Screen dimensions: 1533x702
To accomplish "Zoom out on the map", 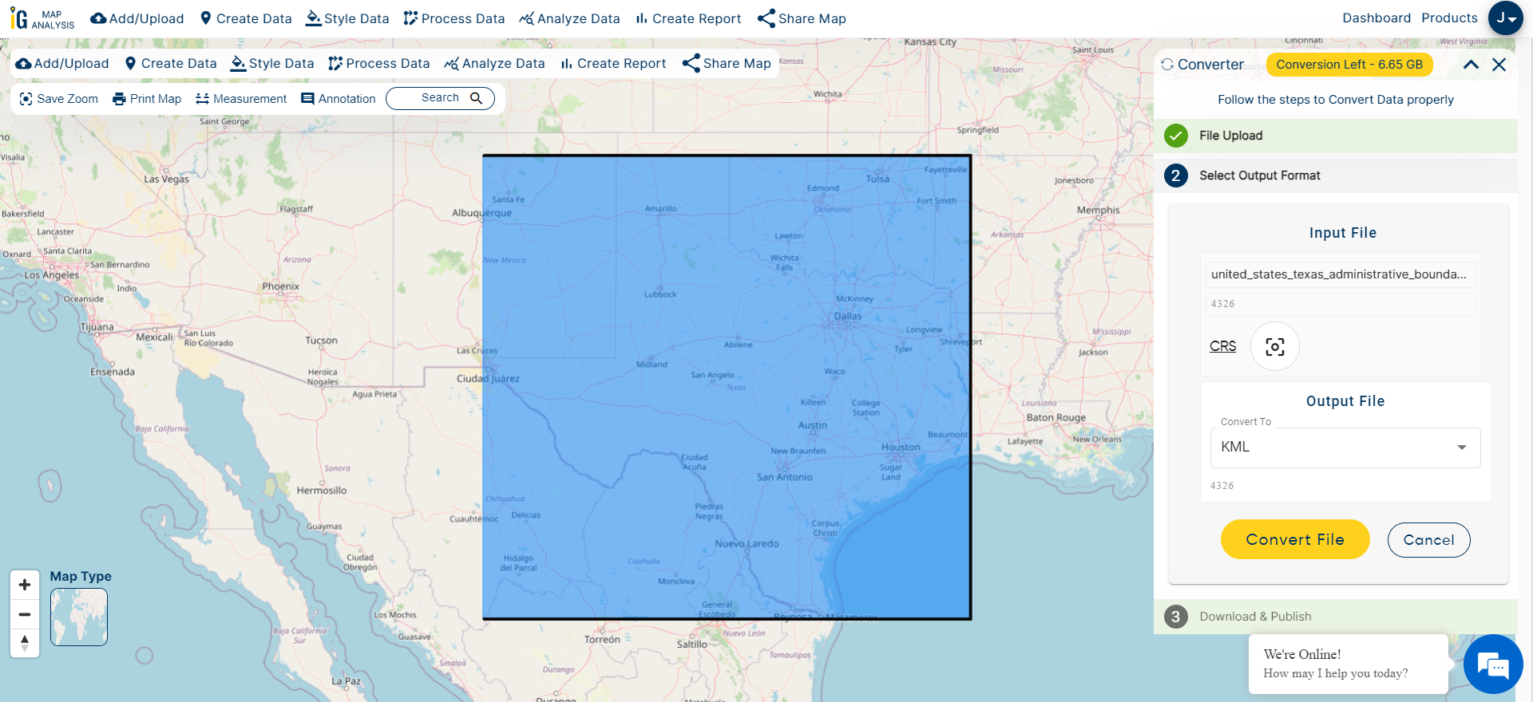I will click(x=25, y=614).
